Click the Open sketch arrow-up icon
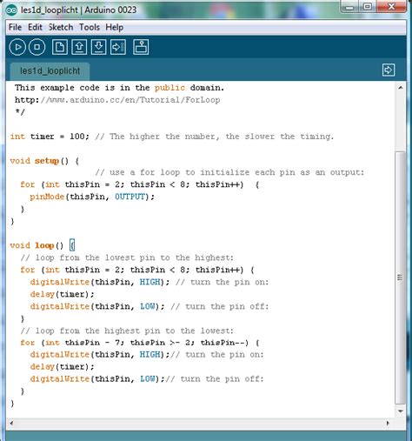Image resolution: width=412 pixels, height=441 pixels. pyautogui.click(x=79, y=47)
